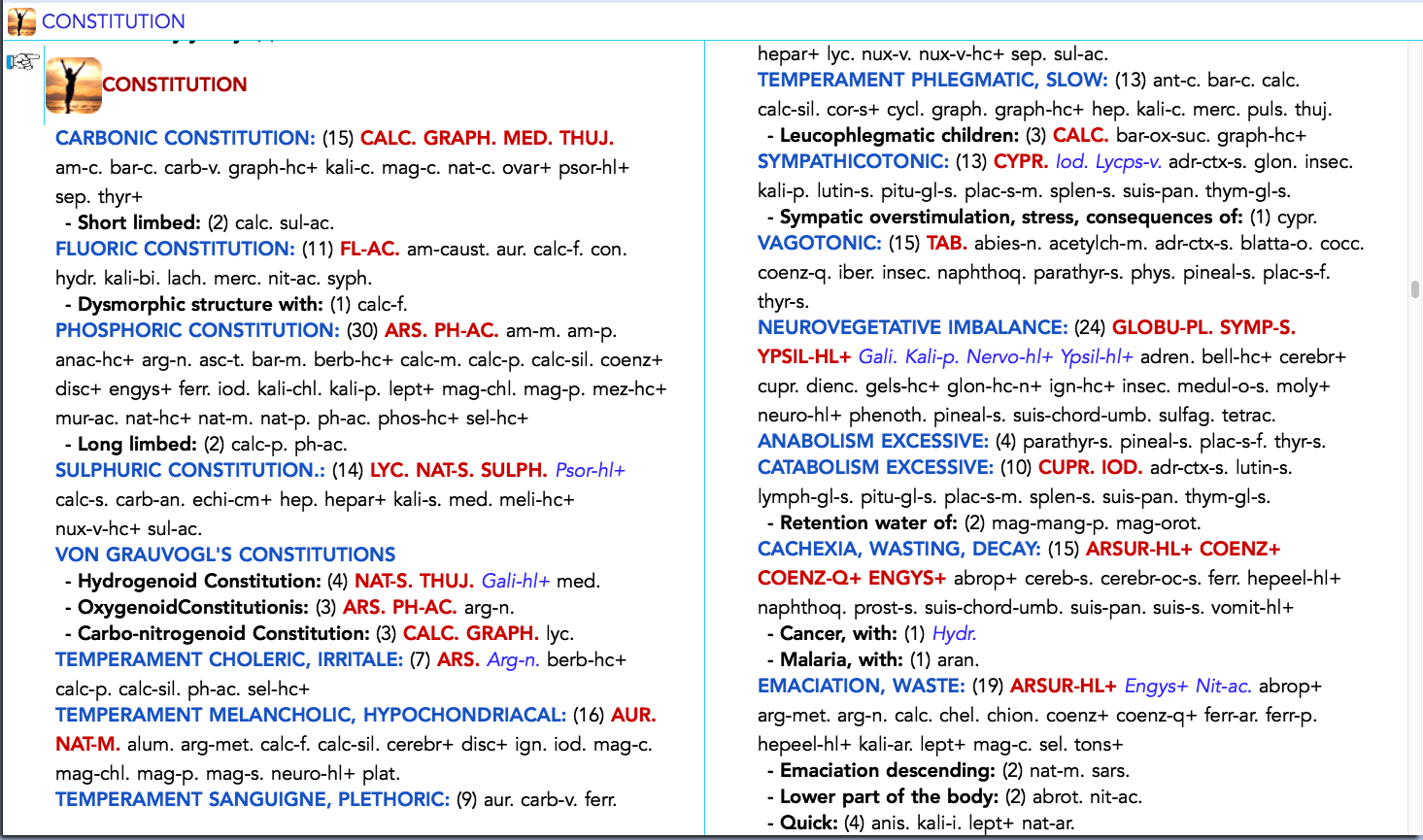Click the sunset figure image beside the red CONSTITUTION heading
This screenshot has height=840, width=1423.
[x=74, y=85]
